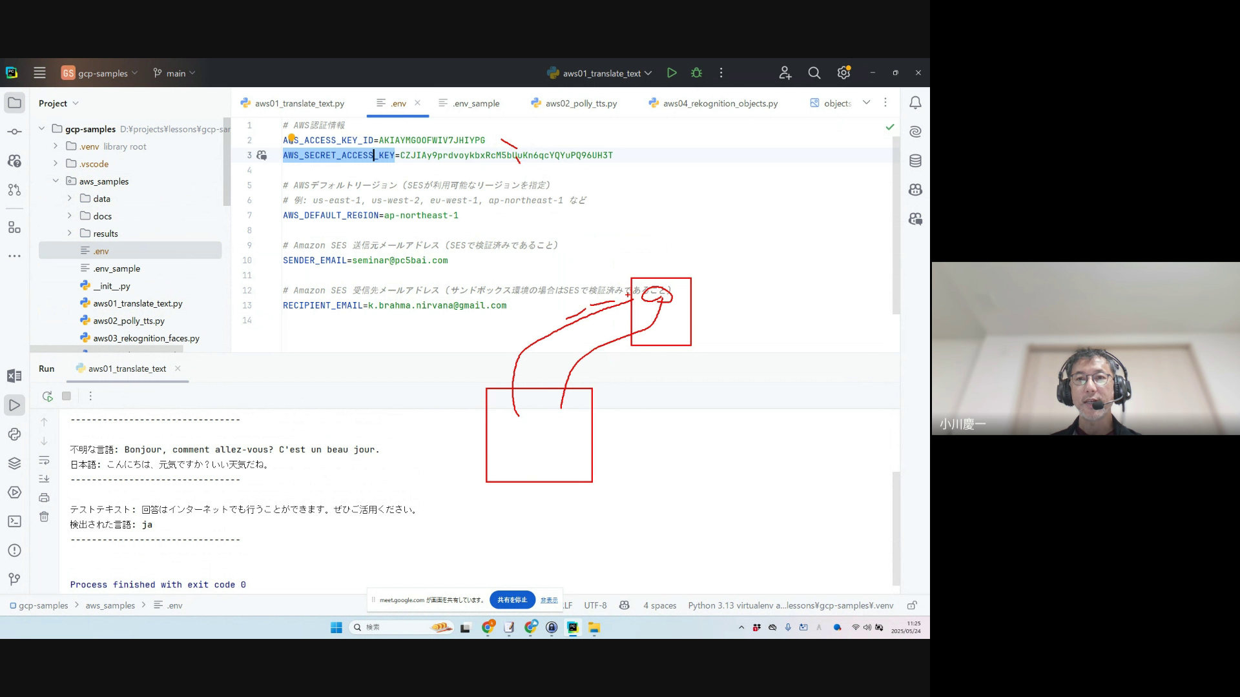Toggle the read-only lock icon in the status bar
The width and height of the screenshot is (1240, 697).
(x=912, y=605)
